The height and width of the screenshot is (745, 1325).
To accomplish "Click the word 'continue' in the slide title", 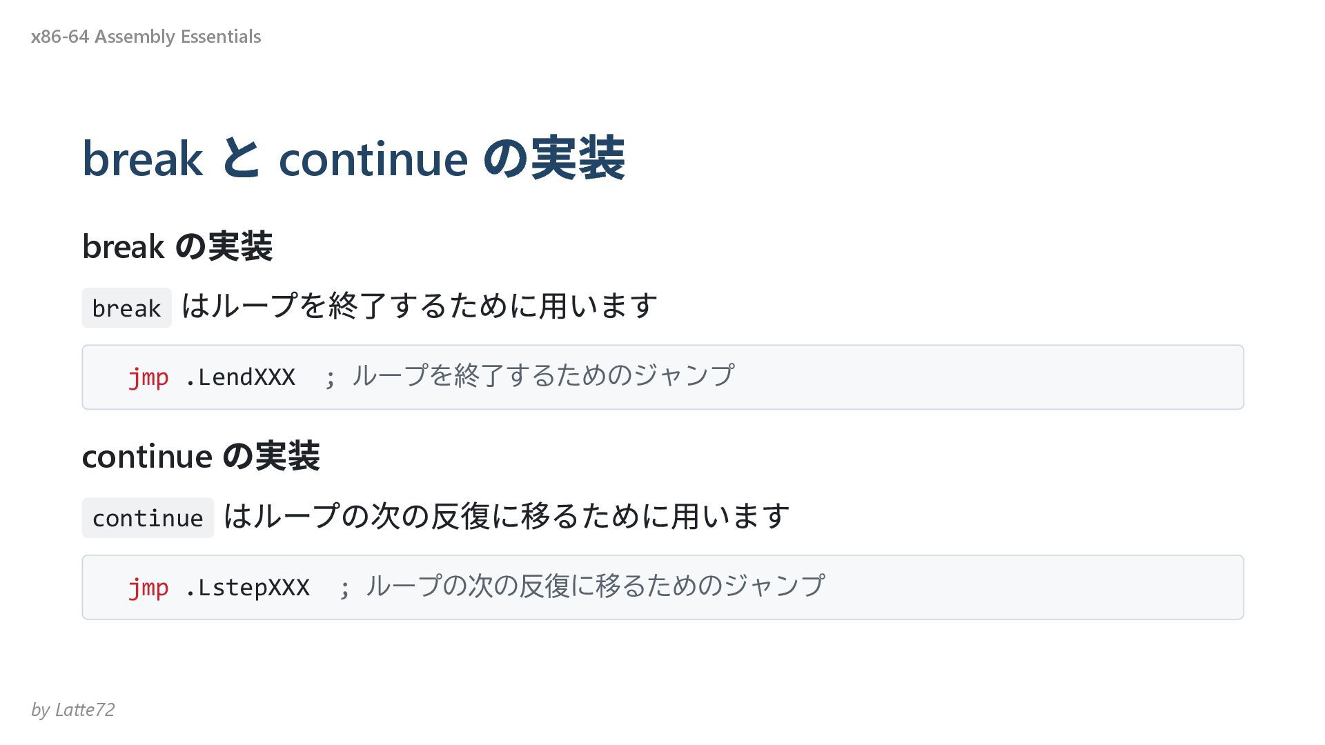I will pyautogui.click(x=373, y=159).
